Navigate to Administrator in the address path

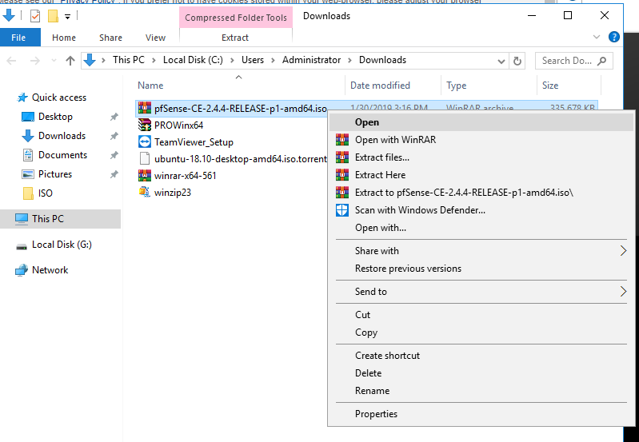(x=311, y=60)
